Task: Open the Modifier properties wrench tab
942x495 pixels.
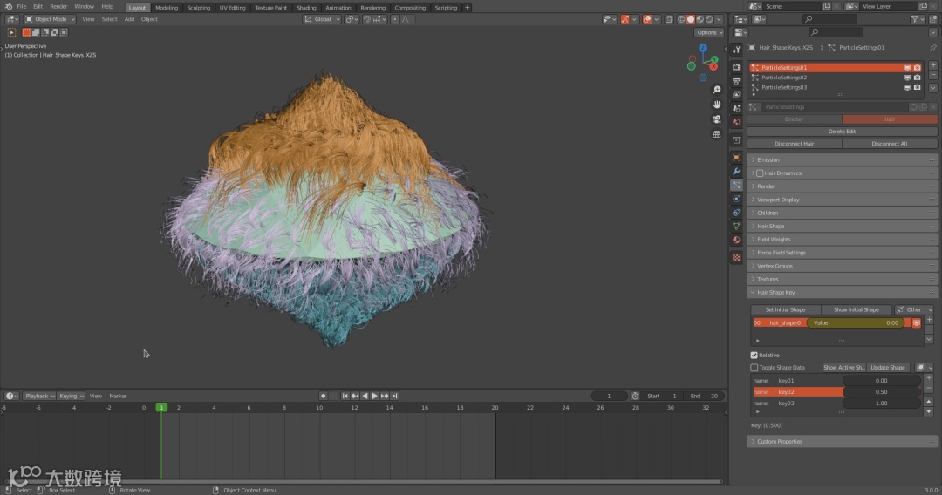Action: click(x=736, y=172)
